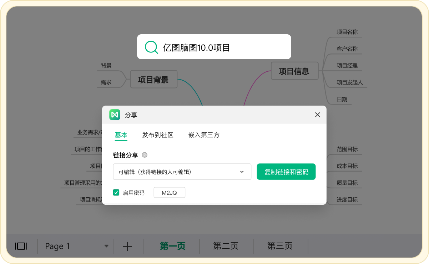Click the 项目经理 subtopic
The width and height of the screenshot is (429, 264).
pyautogui.click(x=347, y=65)
